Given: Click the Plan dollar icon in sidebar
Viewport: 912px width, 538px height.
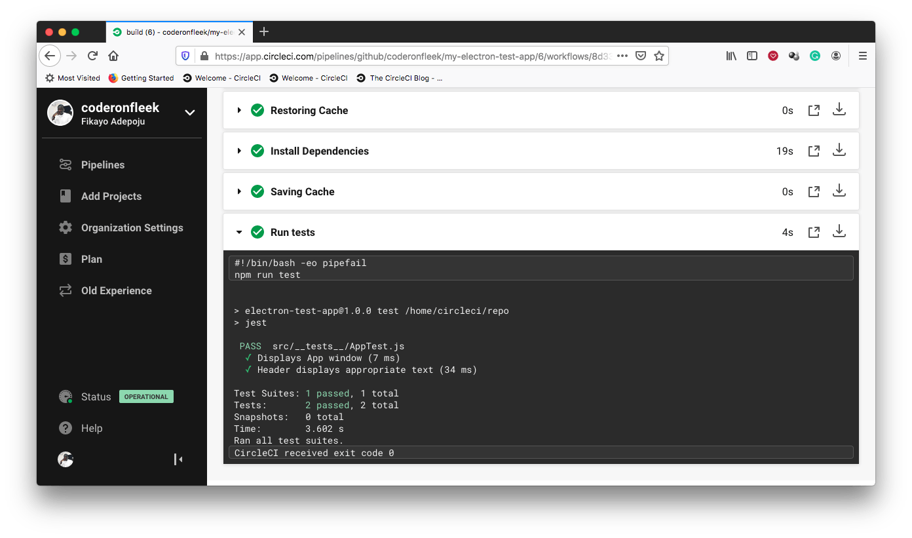Looking at the screenshot, I should pyautogui.click(x=64, y=259).
